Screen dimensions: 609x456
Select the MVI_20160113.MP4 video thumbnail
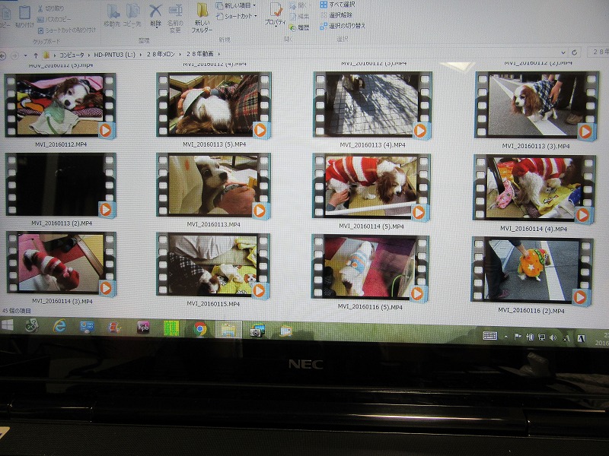tap(213, 185)
